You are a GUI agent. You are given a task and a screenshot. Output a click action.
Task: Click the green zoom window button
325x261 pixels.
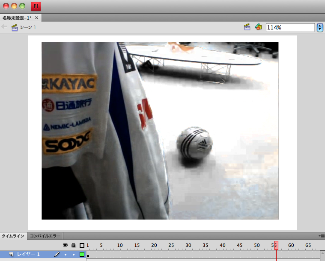tap(22, 6)
